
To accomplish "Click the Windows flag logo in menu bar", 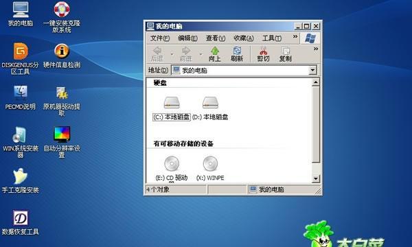I will tap(310, 38).
